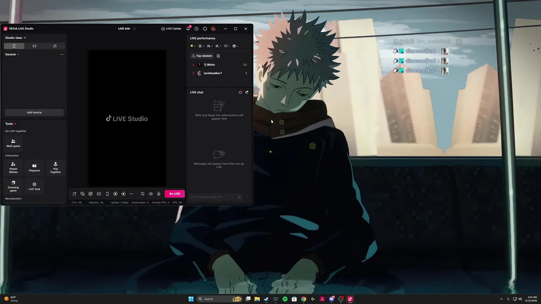541x304 pixels.
Task: Show hidden system tray icons
Action: point(501,299)
